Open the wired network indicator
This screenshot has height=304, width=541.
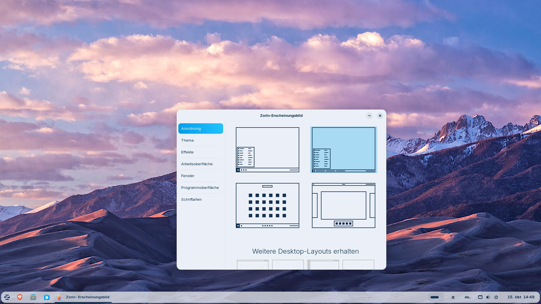coord(480,297)
